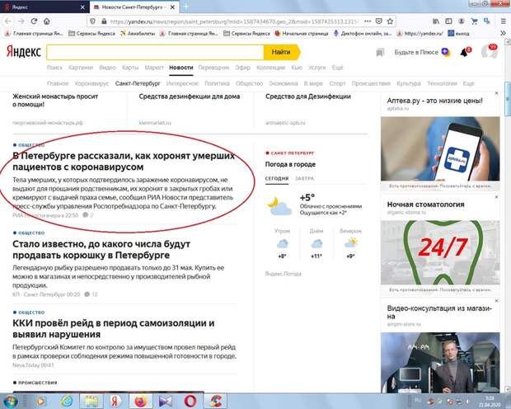The image size is (511, 409).
Task: Open page actions three-dots menu in address bar
Action: 368,21
